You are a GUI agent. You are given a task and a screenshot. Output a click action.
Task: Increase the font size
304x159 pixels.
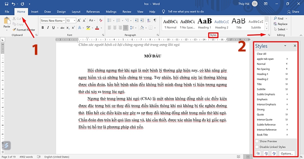click(x=79, y=20)
